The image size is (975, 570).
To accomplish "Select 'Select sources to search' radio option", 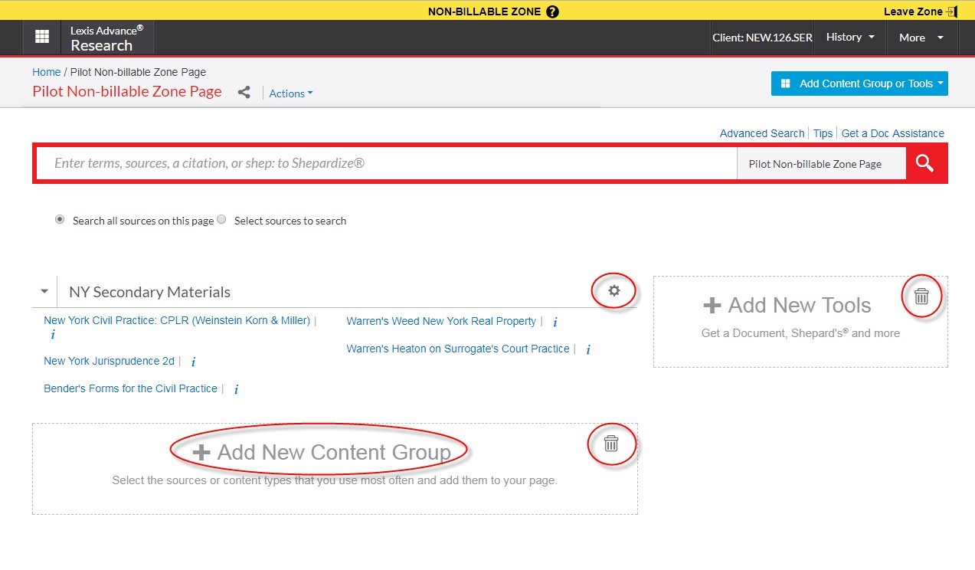I will click(221, 219).
